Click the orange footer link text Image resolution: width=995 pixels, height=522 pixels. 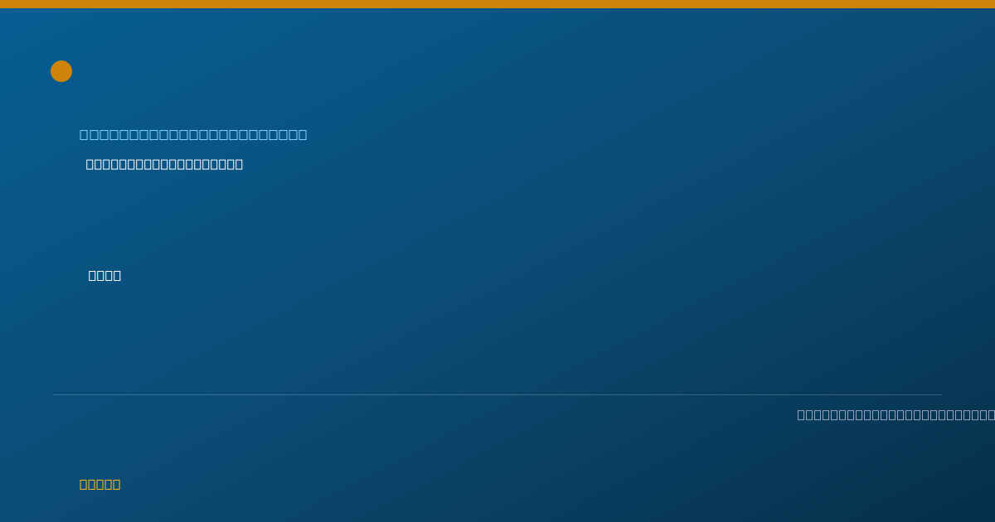point(99,484)
